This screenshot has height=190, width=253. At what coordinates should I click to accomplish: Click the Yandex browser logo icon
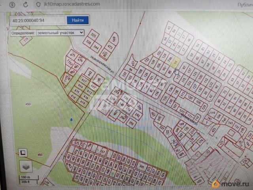12,5
